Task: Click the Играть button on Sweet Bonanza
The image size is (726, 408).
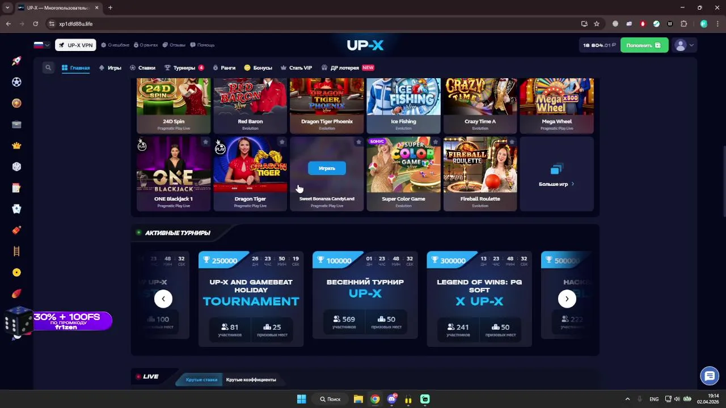Action: coord(327,168)
